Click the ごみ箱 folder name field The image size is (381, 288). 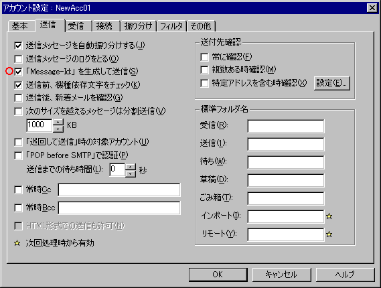click(x=286, y=198)
